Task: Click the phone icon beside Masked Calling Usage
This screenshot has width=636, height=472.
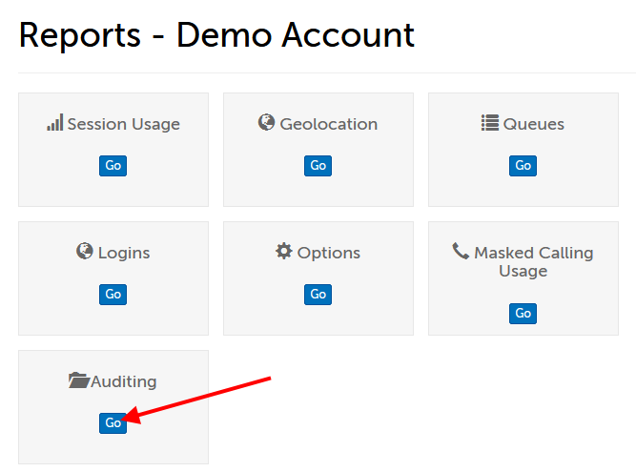Action: tap(461, 252)
